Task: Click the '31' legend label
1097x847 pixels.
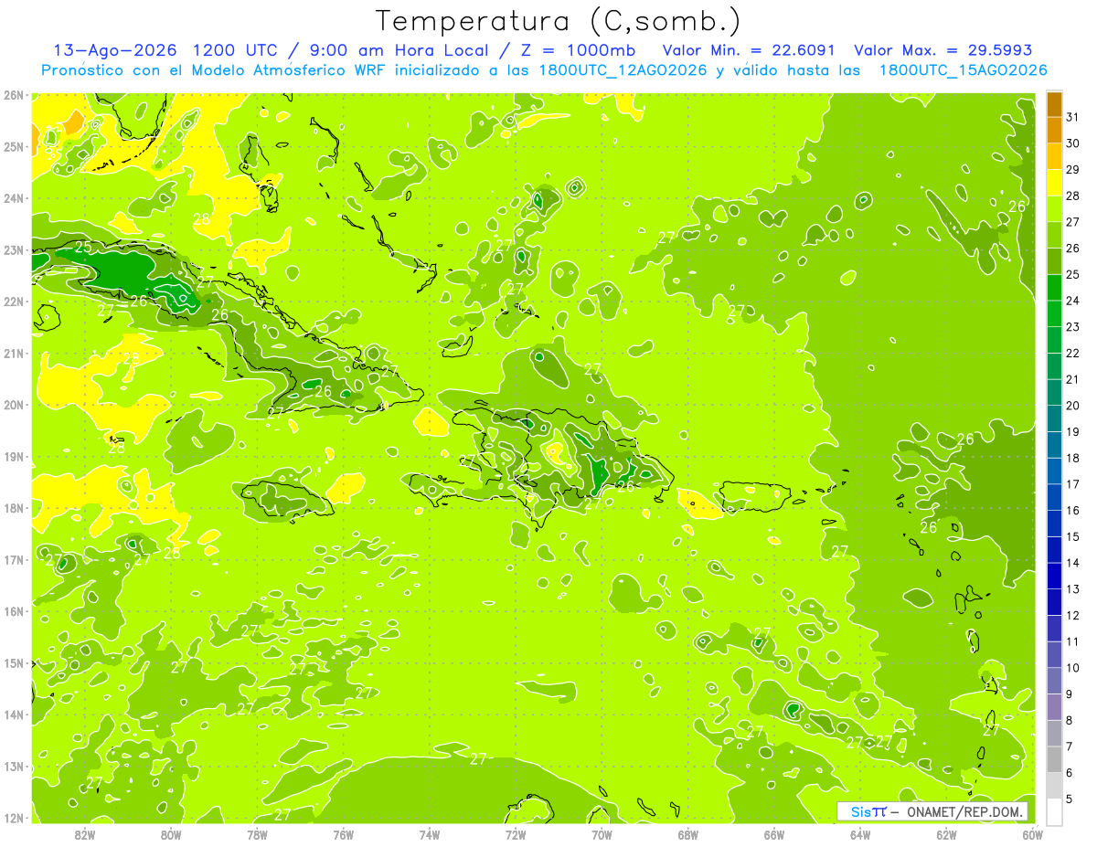Action: tap(1073, 117)
